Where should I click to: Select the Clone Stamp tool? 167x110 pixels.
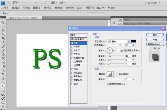tap(3, 54)
